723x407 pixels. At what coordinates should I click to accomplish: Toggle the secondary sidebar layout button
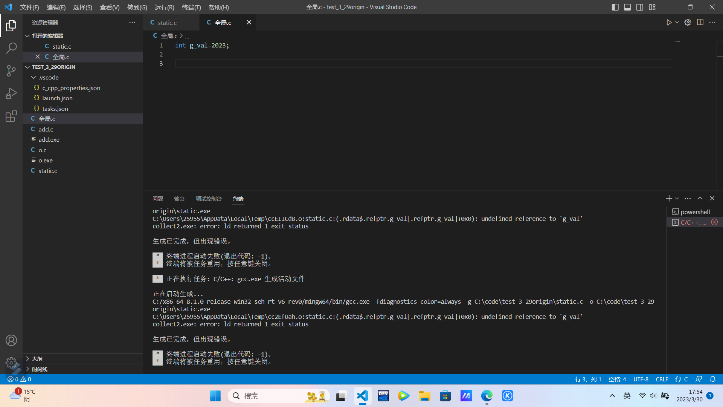pos(640,7)
